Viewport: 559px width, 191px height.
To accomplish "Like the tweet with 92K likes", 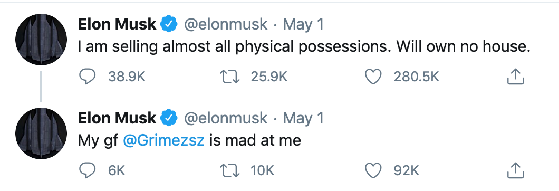I will (373, 170).
